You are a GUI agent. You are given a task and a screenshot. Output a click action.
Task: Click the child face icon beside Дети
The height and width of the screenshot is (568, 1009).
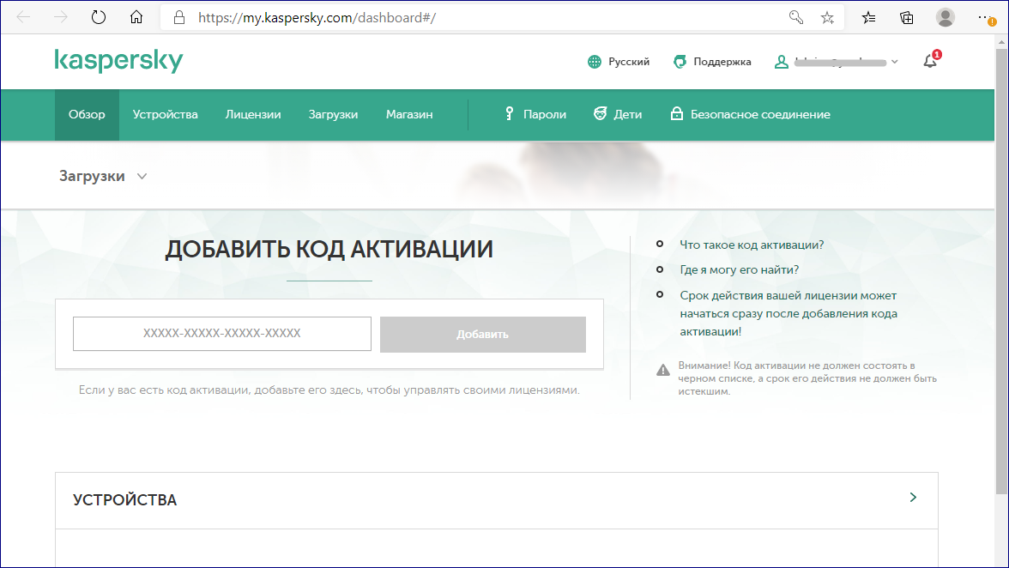point(600,114)
